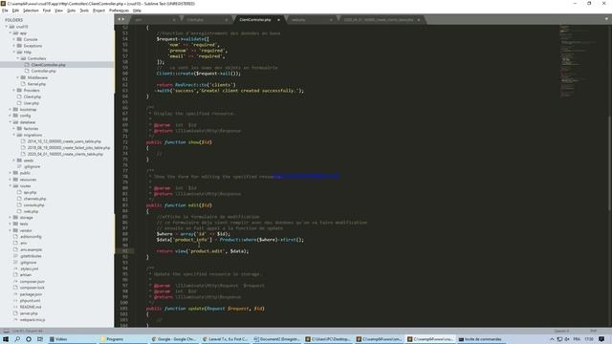Expand the Console folder

point(14,39)
